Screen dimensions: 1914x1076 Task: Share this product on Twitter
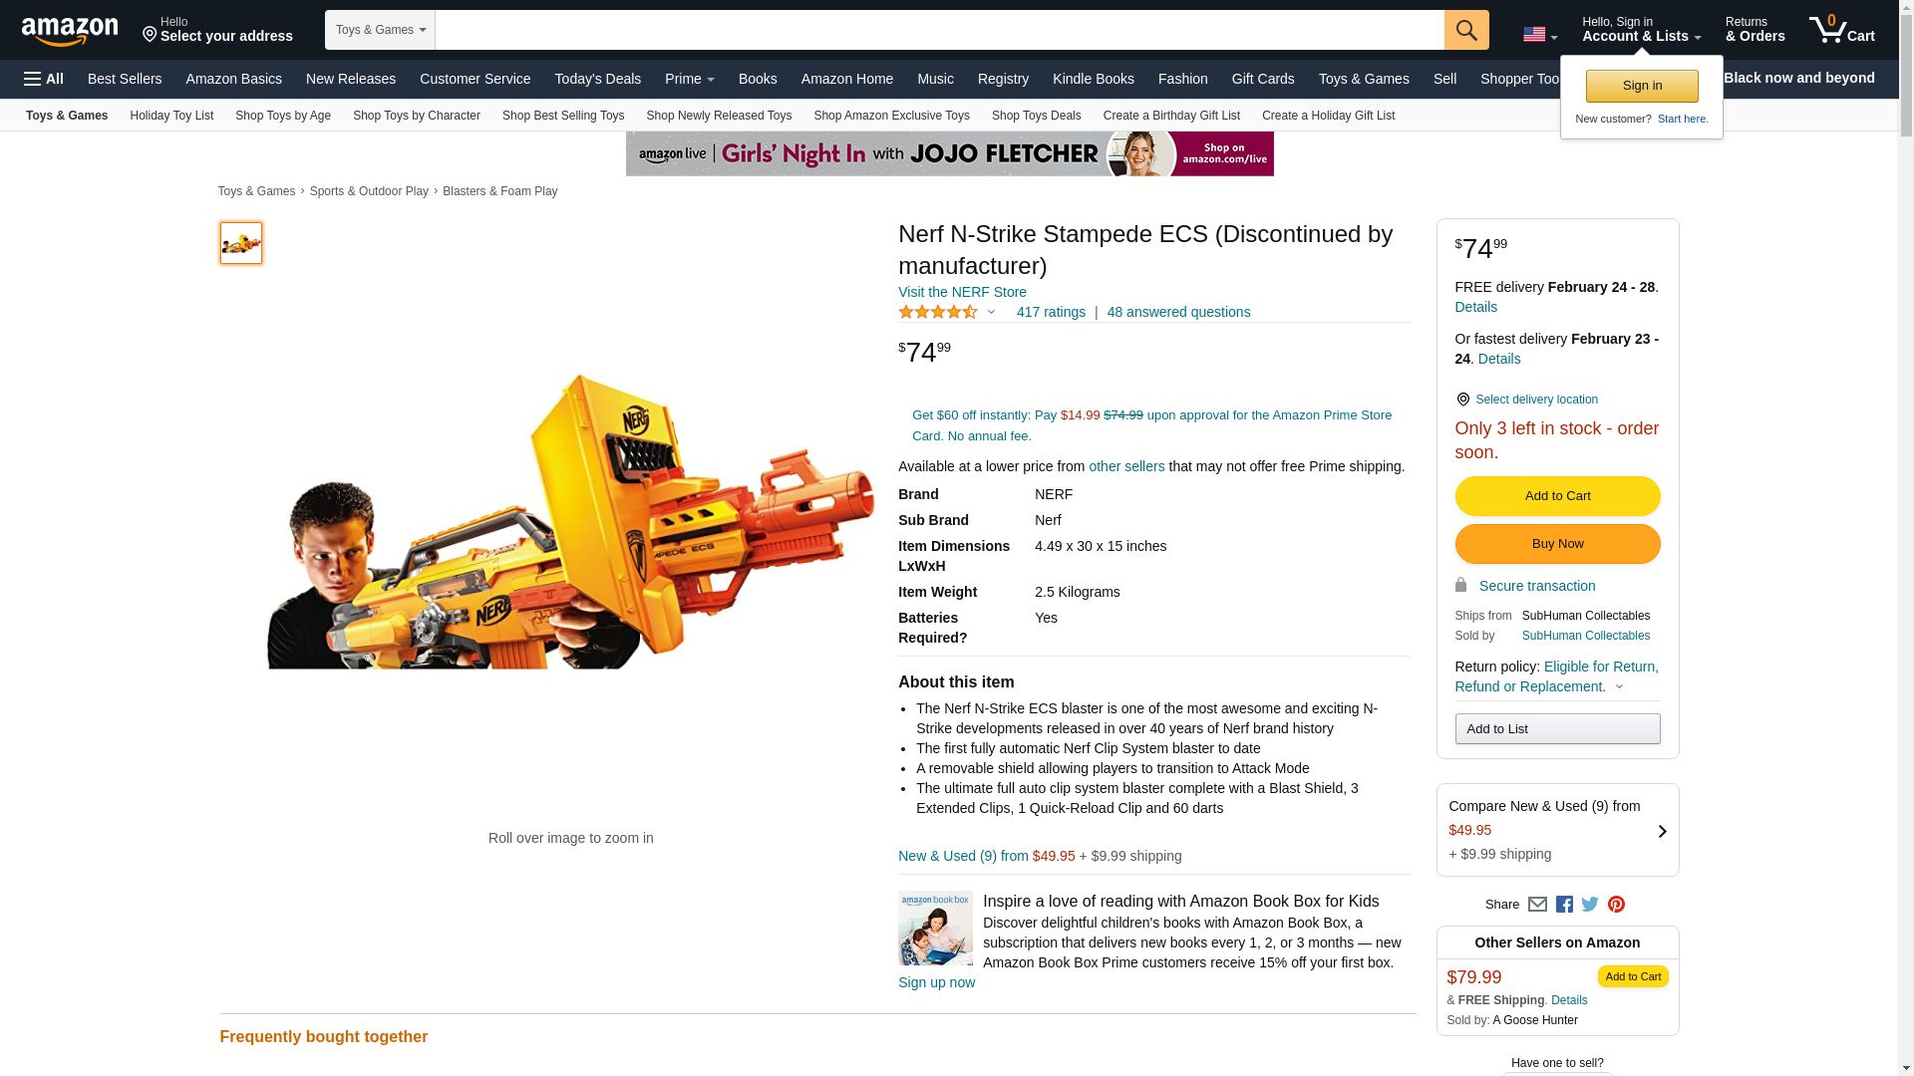click(x=1590, y=904)
